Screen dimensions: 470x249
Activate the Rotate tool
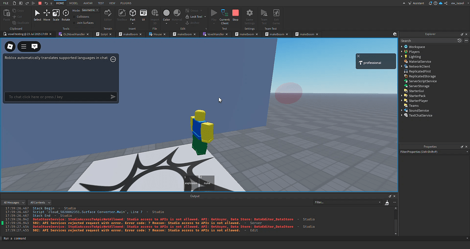[x=66, y=15]
